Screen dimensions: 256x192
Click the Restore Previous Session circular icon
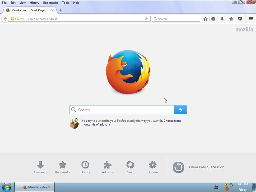178,167
